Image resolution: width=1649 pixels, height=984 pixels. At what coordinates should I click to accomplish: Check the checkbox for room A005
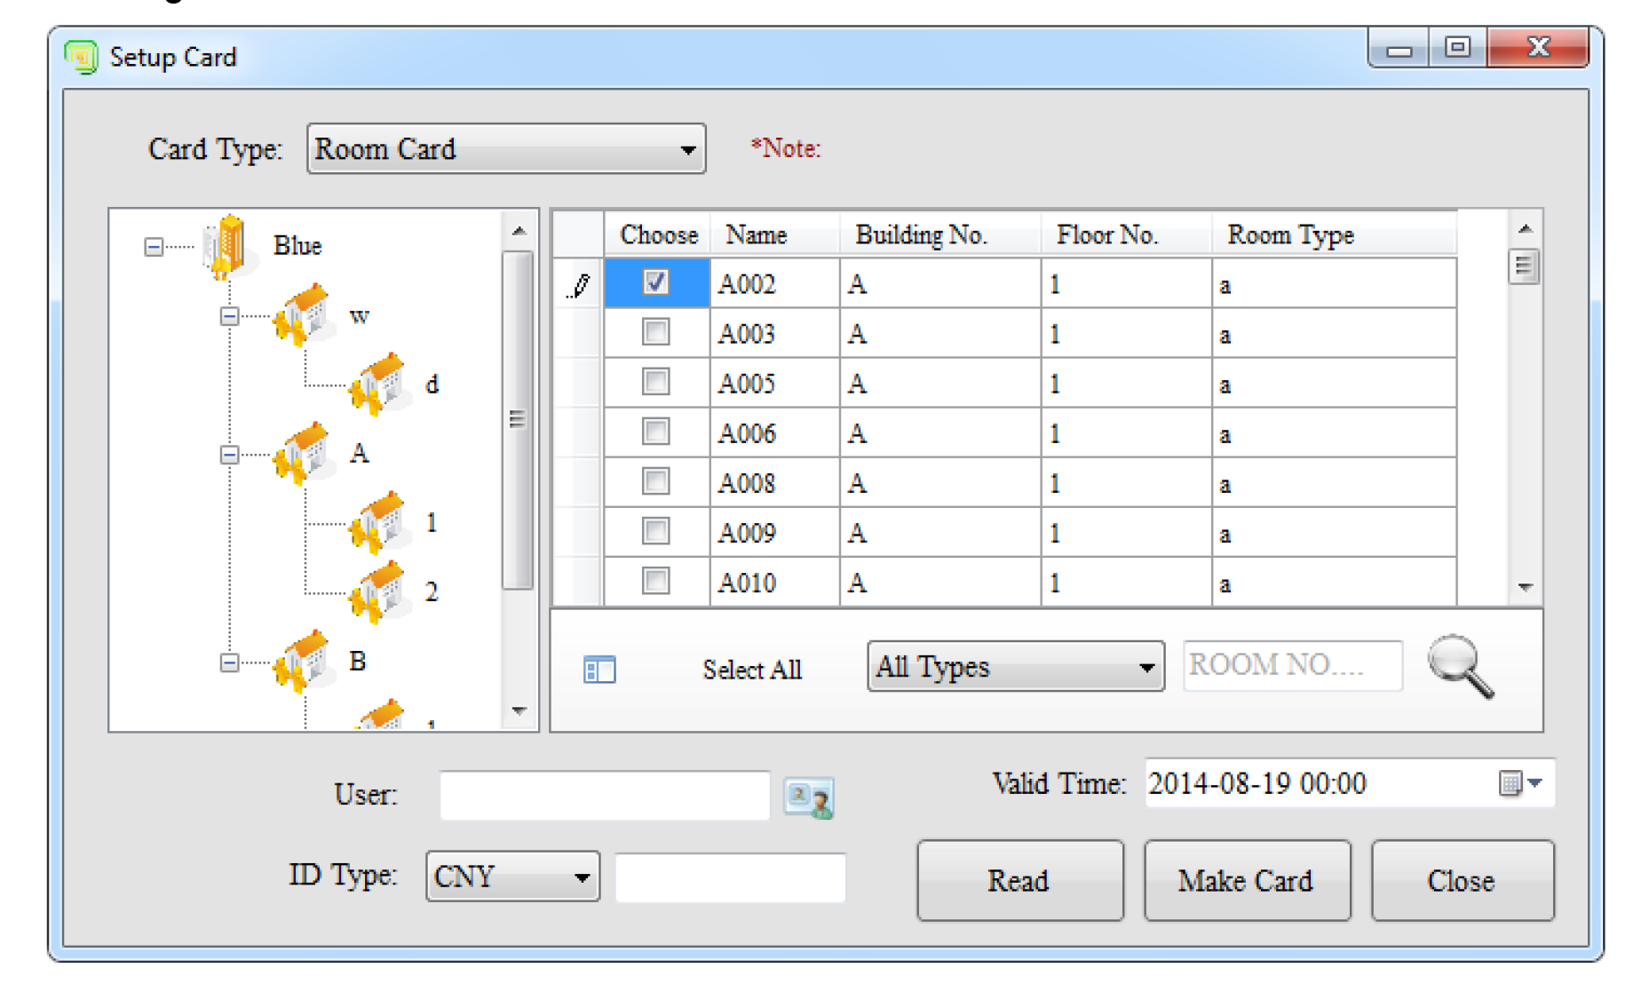pos(655,383)
